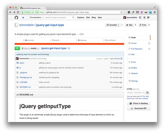
Task: Click the jquery-get-input-type repository title link
Action: click(x=50, y=25)
